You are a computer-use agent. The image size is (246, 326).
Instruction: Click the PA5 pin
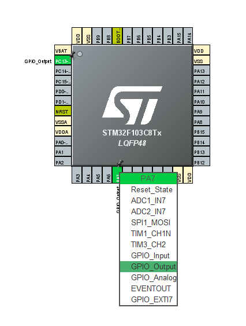click(x=97, y=175)
